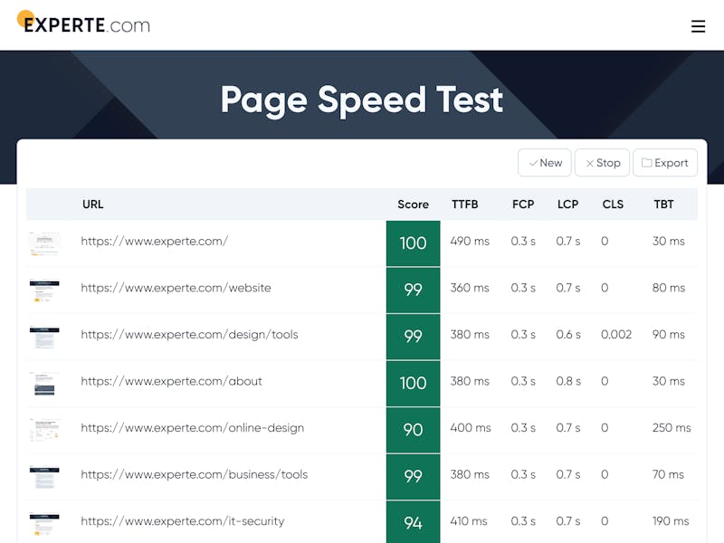
Task: Select the 490 ms TTFB value
Action: pyautogui.click(x=470, y=241)
